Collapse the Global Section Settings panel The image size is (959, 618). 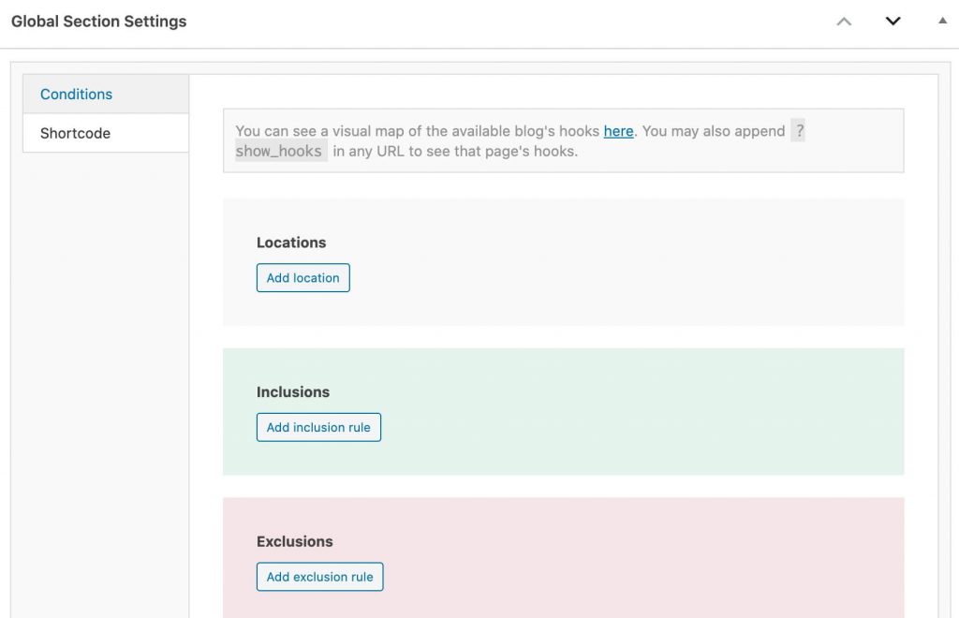click(942, 21)
